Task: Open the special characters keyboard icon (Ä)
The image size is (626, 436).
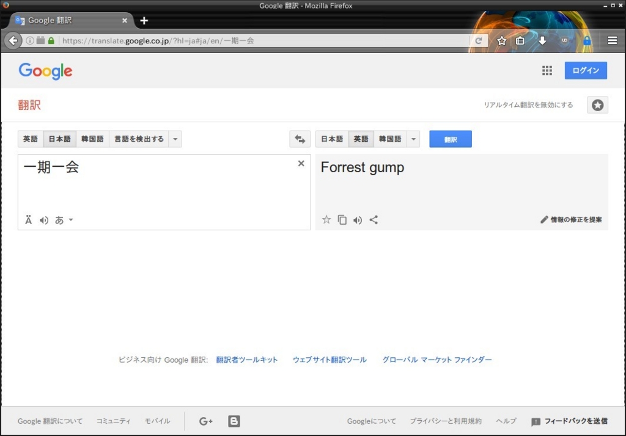Action: pyautogui.click(x=28, y=220)
